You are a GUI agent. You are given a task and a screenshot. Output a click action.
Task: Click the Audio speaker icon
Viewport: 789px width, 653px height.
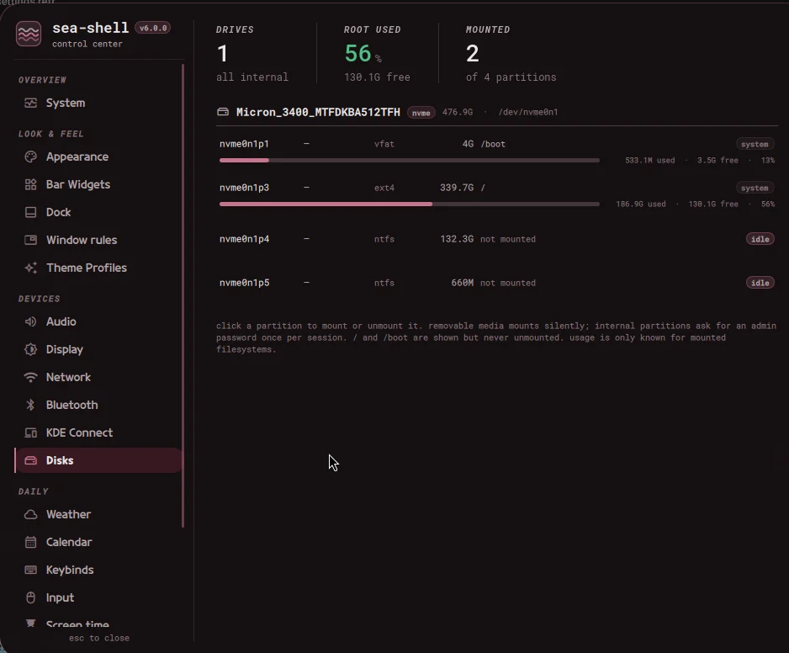(30, 321)
